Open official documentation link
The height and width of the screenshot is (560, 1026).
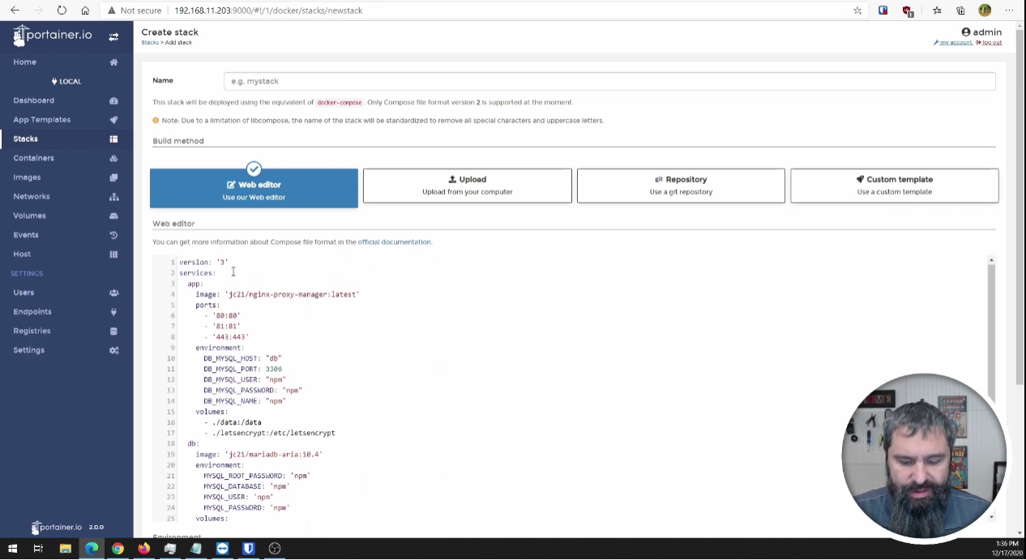click(394, 242)
